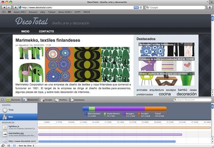This screenshot has height=148, width=214.
Task: Undock the inspector into separate window
Action: (3, 146)
